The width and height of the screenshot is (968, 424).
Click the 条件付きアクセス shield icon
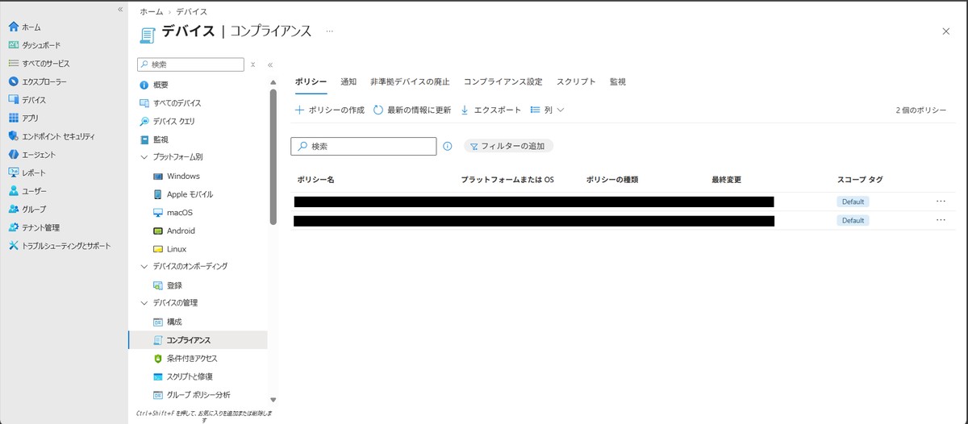(x=158, y=358)
